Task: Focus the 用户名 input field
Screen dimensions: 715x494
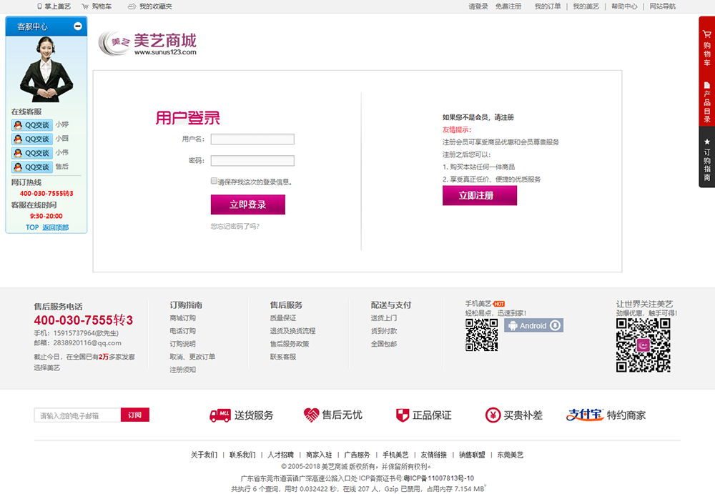Action: coord(252,139)
